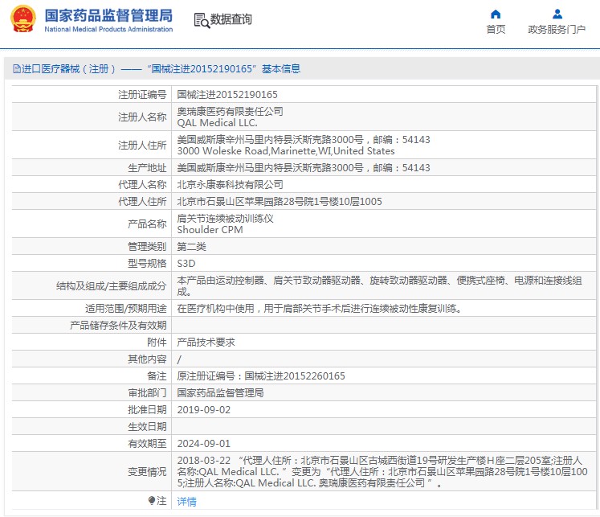Open the 数据查询 search icon
600x517 pixels.
(202, 20)
